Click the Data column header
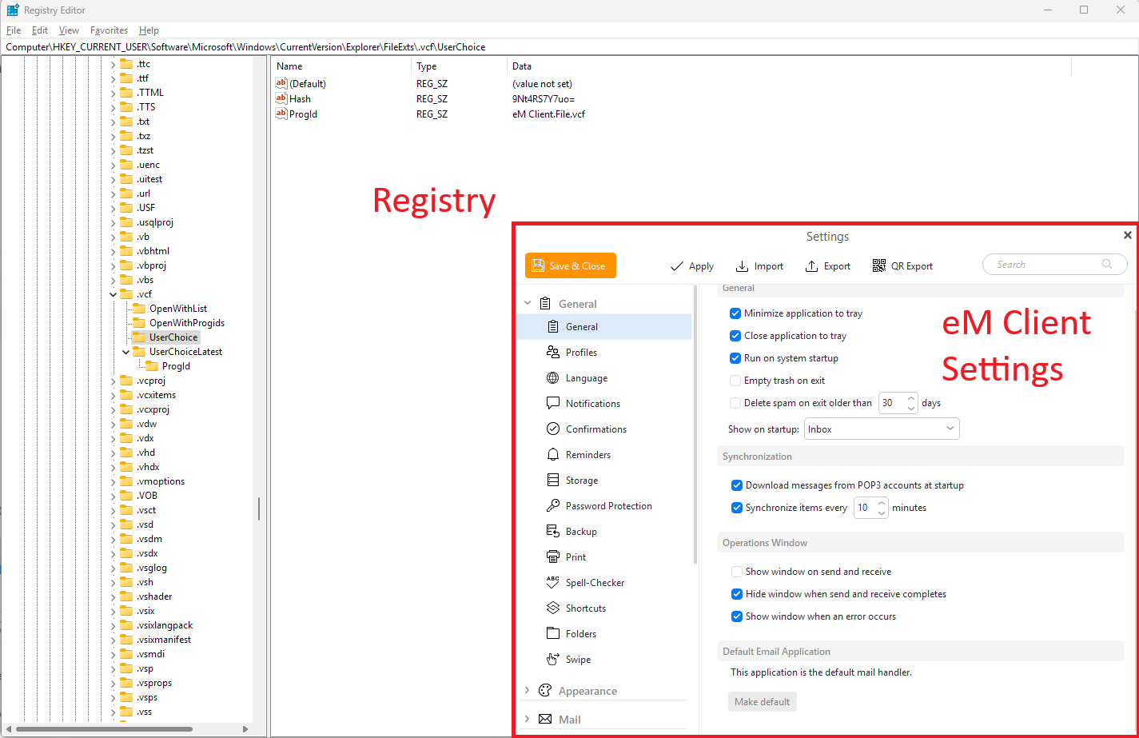This screenshot has width=1139, height=738. pos(522,66)
